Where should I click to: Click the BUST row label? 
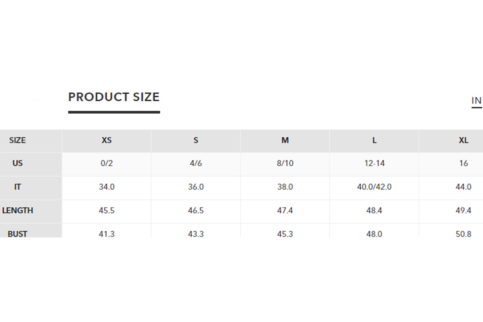[x=17, y=234]
